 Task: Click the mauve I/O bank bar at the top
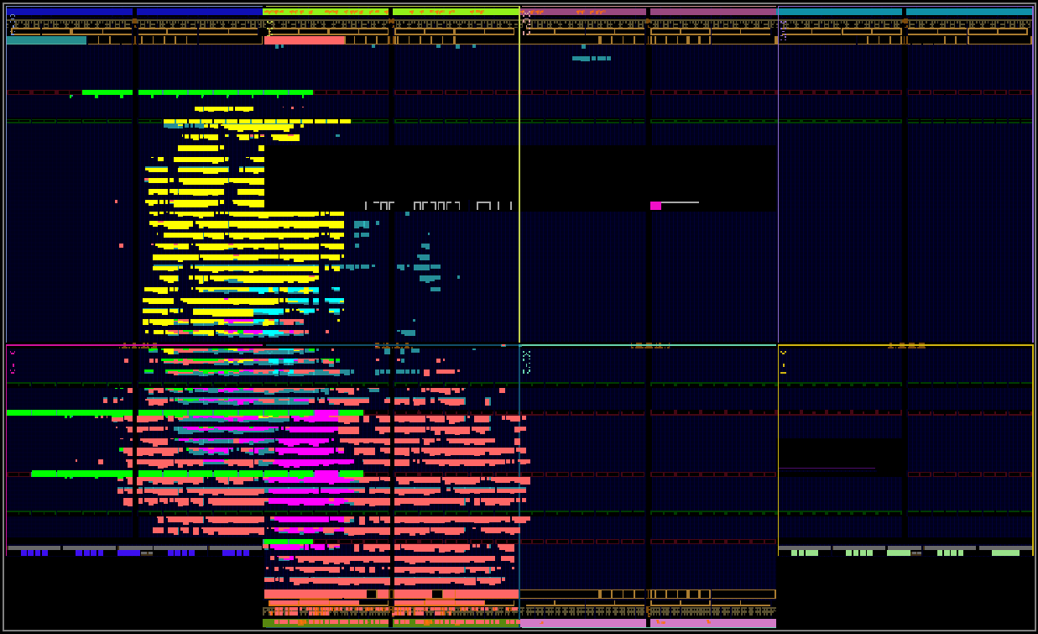[x=648, y=12]
